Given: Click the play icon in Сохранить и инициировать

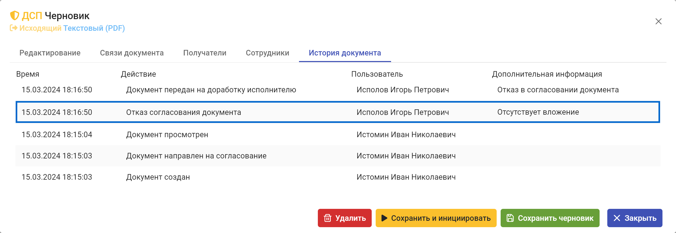Looking at the screenshot, I should [384, 218].
